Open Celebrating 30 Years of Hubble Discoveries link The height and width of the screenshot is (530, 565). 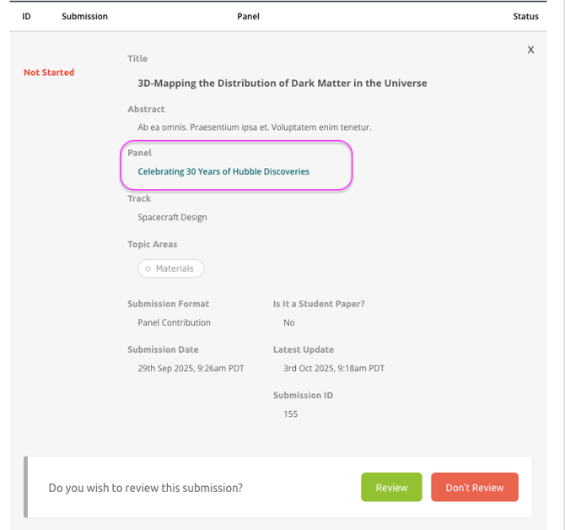click(x=223, y=171)
